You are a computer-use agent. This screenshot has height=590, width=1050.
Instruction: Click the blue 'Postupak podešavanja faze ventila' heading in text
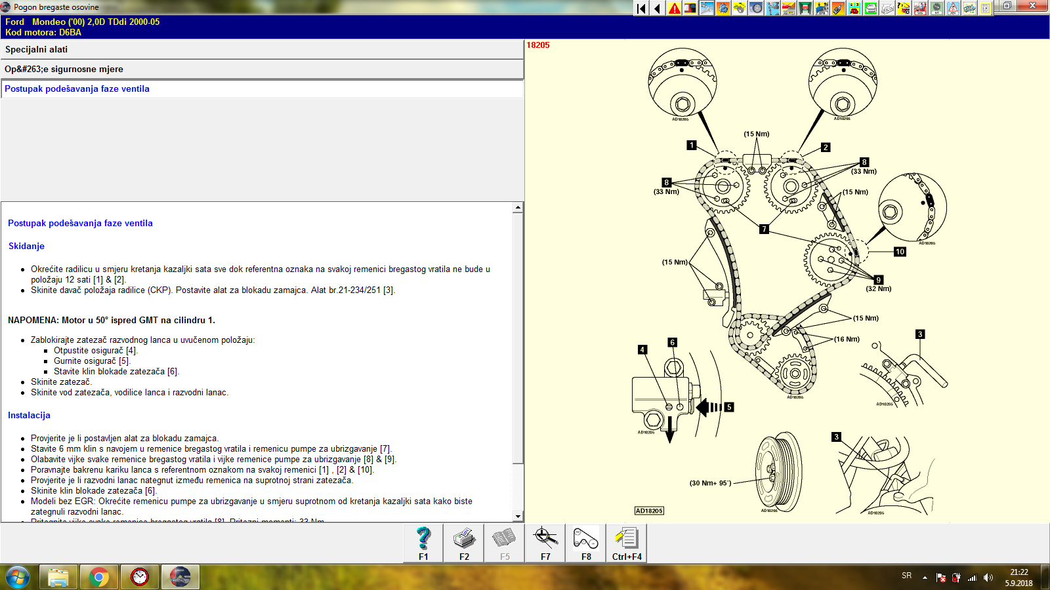click(x=80, y=223)
